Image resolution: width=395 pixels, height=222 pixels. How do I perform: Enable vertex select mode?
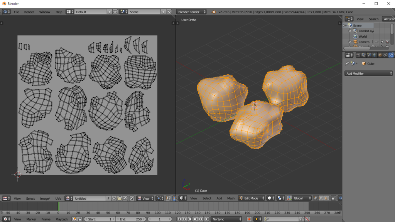pyautogui.click(x=316, y=198)
